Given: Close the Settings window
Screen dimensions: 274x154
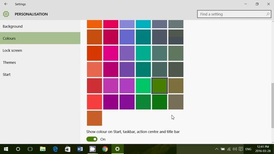Looking at the screenshot, I should pos(268,4).
